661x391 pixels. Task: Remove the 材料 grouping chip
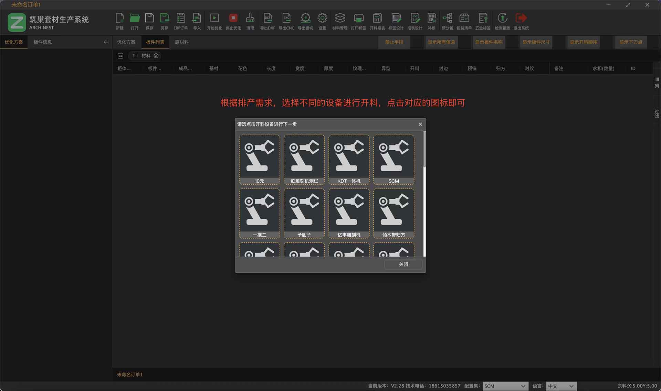(x=156, y=56)
